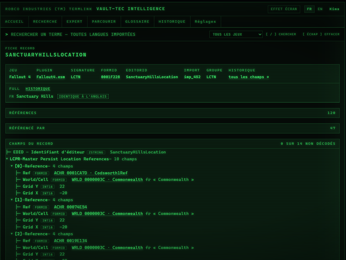Open the ACHR 0001CA7D Codsworth1Ref link
This screenshot has height=260, width=346.
pyautogui.click(x=91, y=173)
